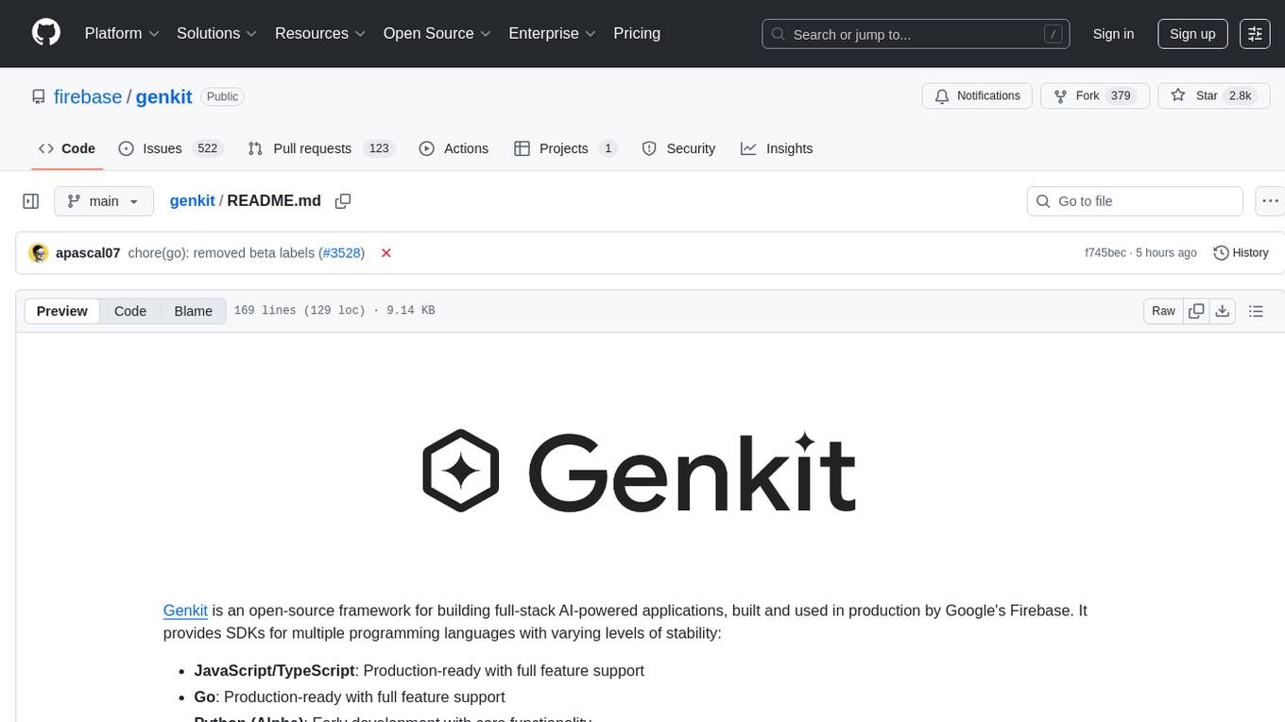Click the 169 lines file info text
The image size is (1285, 722).
point(334,311)
